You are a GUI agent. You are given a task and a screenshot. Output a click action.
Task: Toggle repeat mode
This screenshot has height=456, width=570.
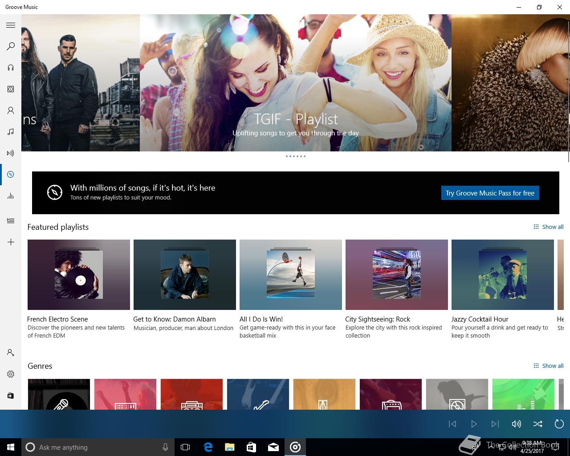pyautogui.click(x=559, y=424)
